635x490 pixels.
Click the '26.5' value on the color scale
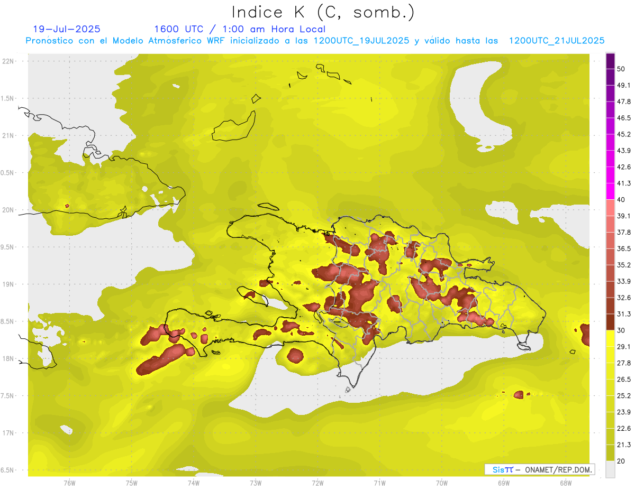click(x=624, y=380)
